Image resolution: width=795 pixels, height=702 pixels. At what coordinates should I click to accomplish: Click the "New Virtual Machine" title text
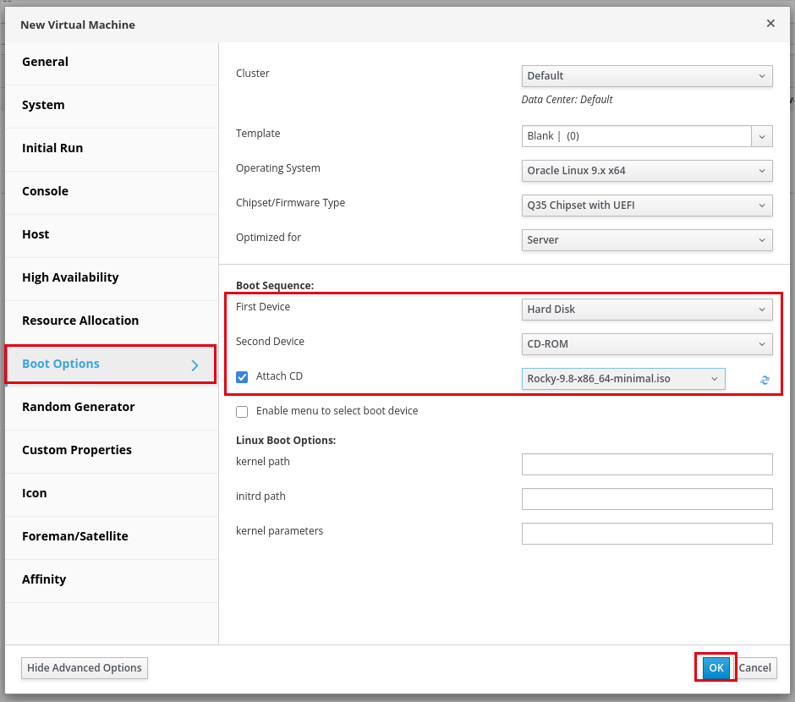78,25
